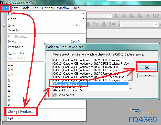Click Change Product... menu entry
This screenshot has width=161, height=125.
point(21,112)
